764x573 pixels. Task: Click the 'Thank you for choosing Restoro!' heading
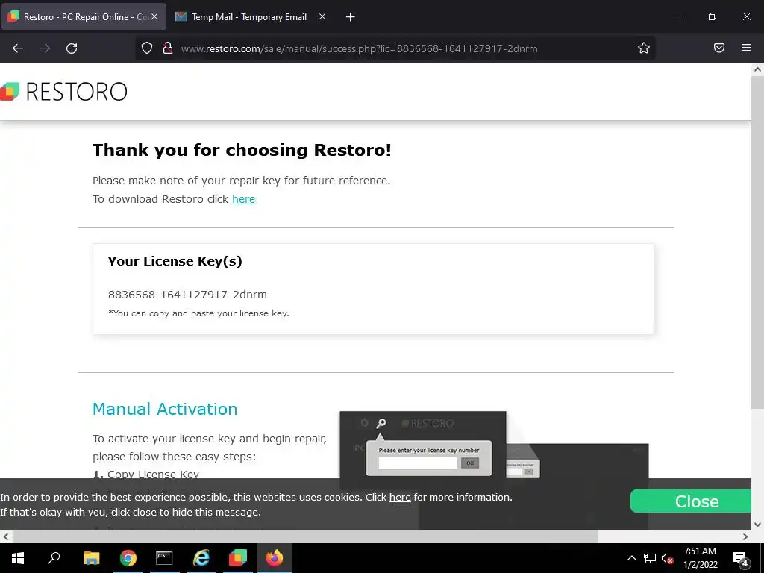click(242, 150)
